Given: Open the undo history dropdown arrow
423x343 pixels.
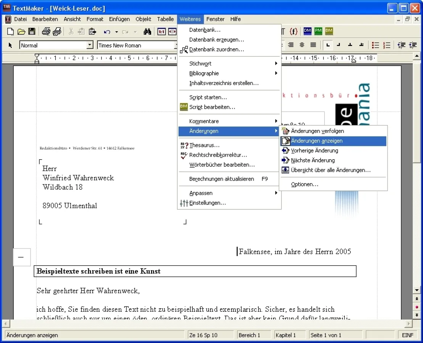Looking at the screenshot, I should [x=116, y=32].
